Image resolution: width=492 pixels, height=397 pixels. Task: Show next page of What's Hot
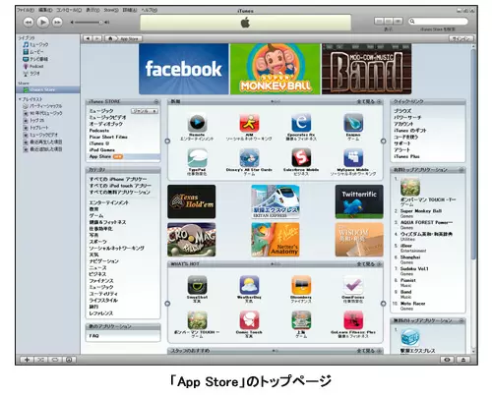pyautogui.click(x=383, y=304)
